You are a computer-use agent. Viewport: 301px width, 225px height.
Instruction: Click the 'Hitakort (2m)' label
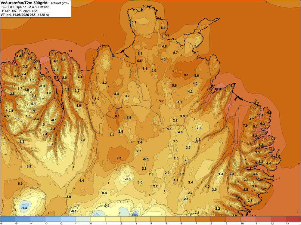coord(59,3)
